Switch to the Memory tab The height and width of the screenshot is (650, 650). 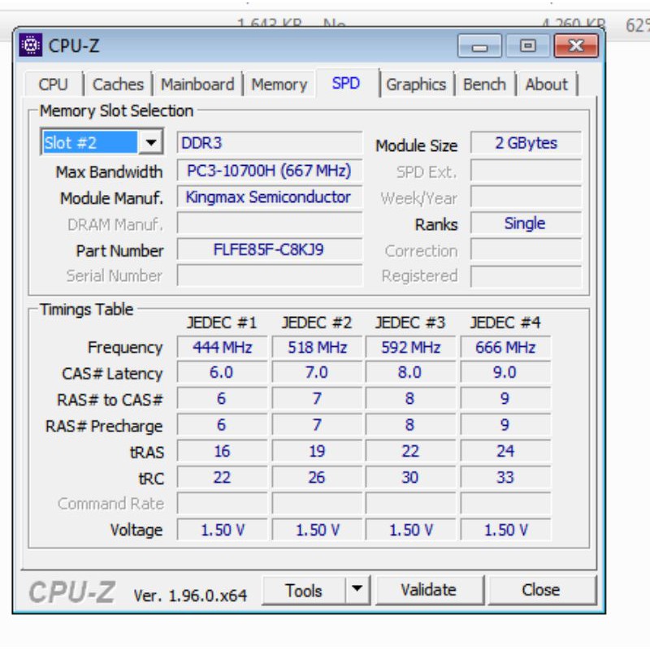(x=279, y=84)
